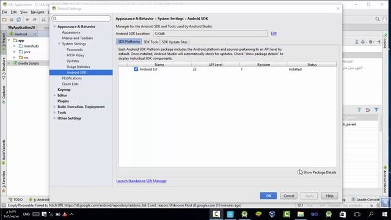This screenshot has height=220, width=391.
Task: Open the Windows Store taskbar icon
Action: (x=343, y=214)
